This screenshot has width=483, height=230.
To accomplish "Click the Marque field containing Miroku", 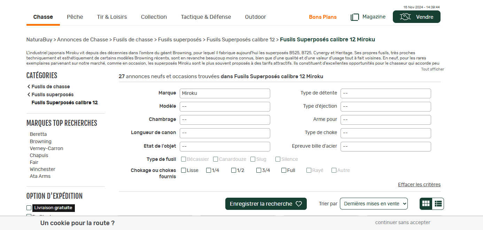I will click(x=225, y=93).
